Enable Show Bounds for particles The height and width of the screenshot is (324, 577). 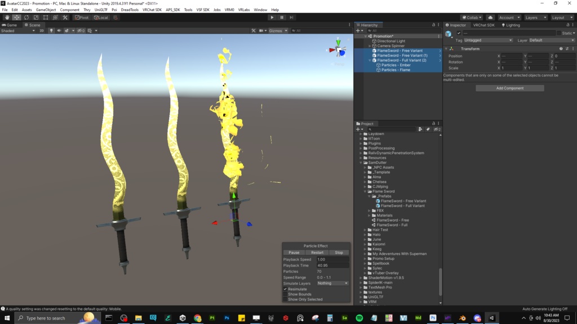pyautogui.click(x=286, y=294)
